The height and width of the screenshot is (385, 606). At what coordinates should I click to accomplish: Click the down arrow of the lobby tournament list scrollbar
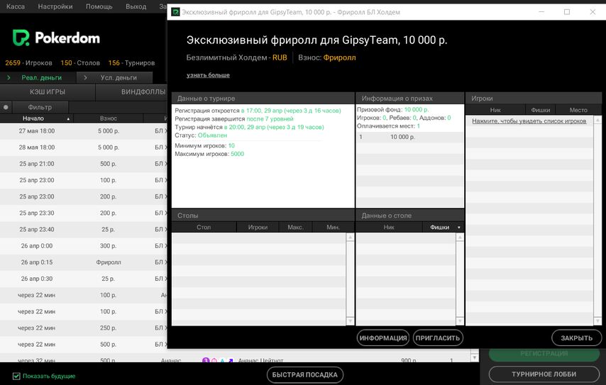point(475,357)
